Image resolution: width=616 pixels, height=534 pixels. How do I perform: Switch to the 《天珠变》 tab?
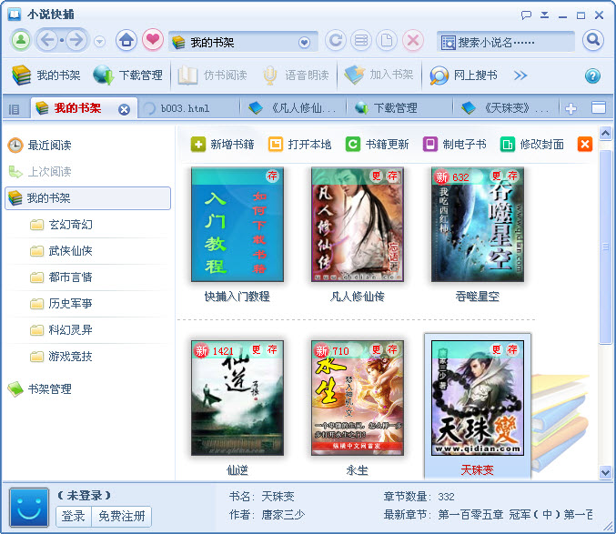tap(506, 108)
